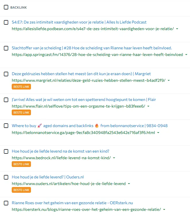Click the BESTE LINK badge under the ouders.nl URL
This screenshot has width=190, height=220.
point(21,190)
